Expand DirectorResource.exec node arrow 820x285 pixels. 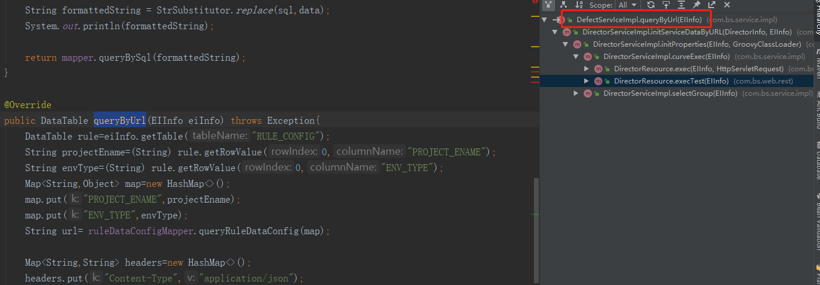point(587,69)
